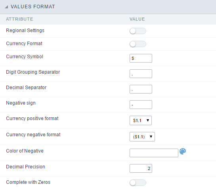Click the Digit Grouping Separator label

click(33, 72)
